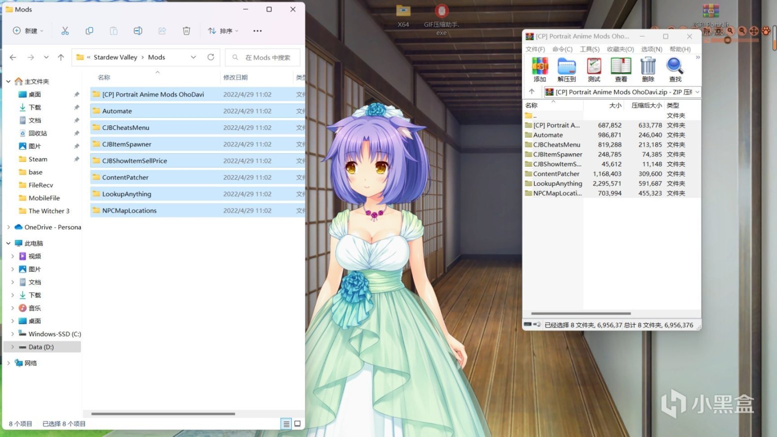Click WinRAR up-one-level arrow

pos(532,92)
